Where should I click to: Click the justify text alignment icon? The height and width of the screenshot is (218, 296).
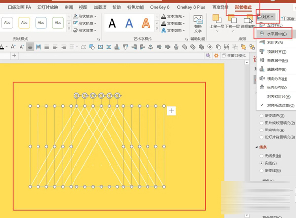[47, 47]
